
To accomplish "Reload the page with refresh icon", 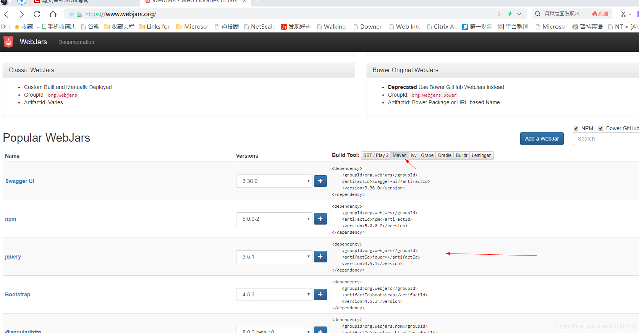I will [37, 14].
